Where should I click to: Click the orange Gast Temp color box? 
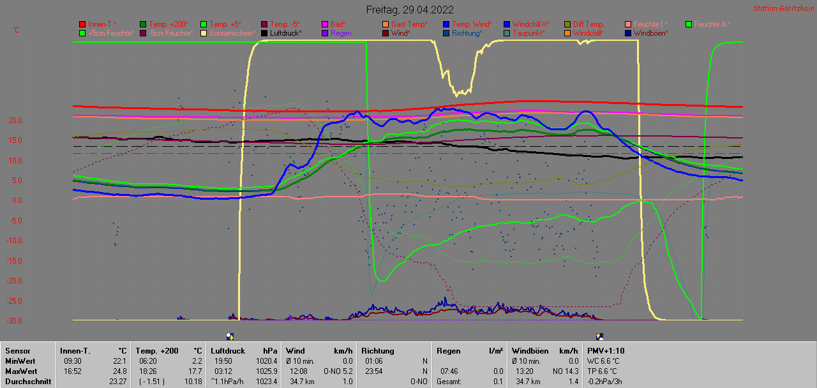tap(386, 24)
